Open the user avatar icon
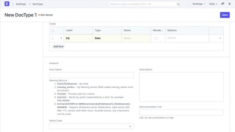This screenshot has width=235, height=132. pyautogui.click(x=188, y=4)
